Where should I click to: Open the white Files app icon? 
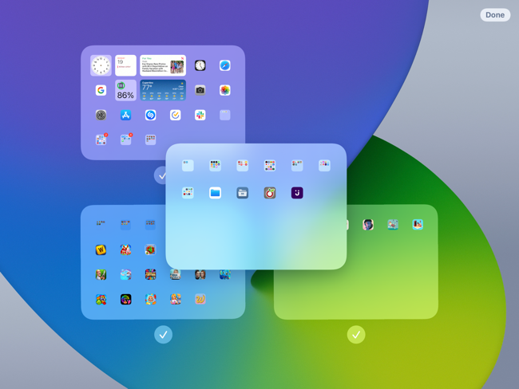[215, 193]
